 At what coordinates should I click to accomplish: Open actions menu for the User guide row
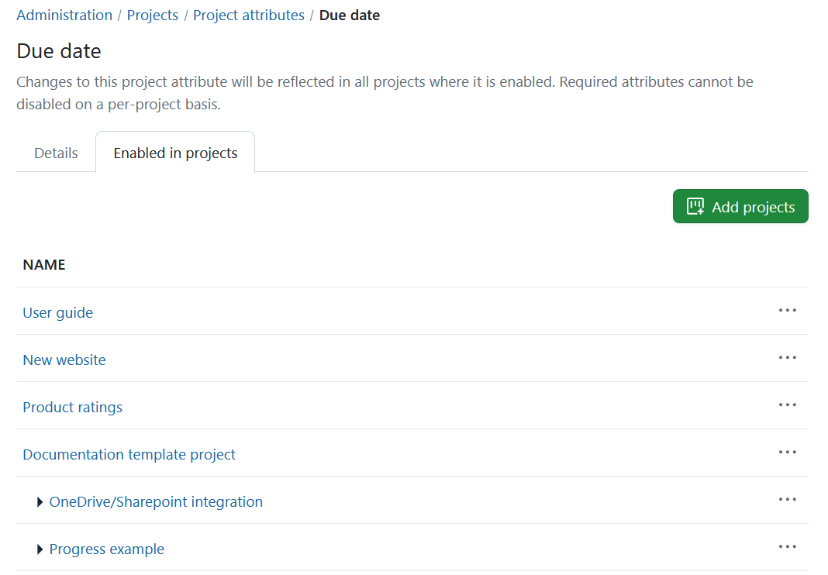pos(787,311)
